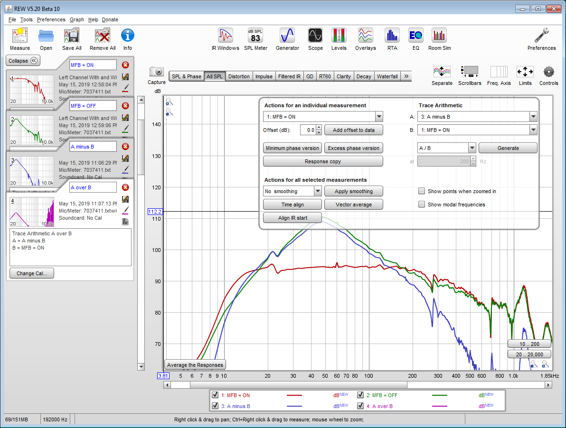The width and height of the screenshot is (566, 428).
Task: Switch to the Waterfall tab
Action: tap(387, 76)
